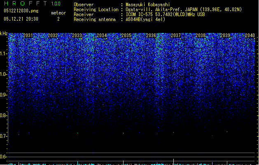Click the 2034 time marker
Image resolution: width=259 pixels, height=165 pixels.
click(x=102, y=35)
